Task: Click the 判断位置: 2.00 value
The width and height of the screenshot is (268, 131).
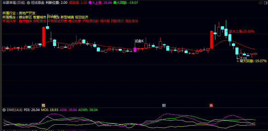Action: click(x=56, y=3)
